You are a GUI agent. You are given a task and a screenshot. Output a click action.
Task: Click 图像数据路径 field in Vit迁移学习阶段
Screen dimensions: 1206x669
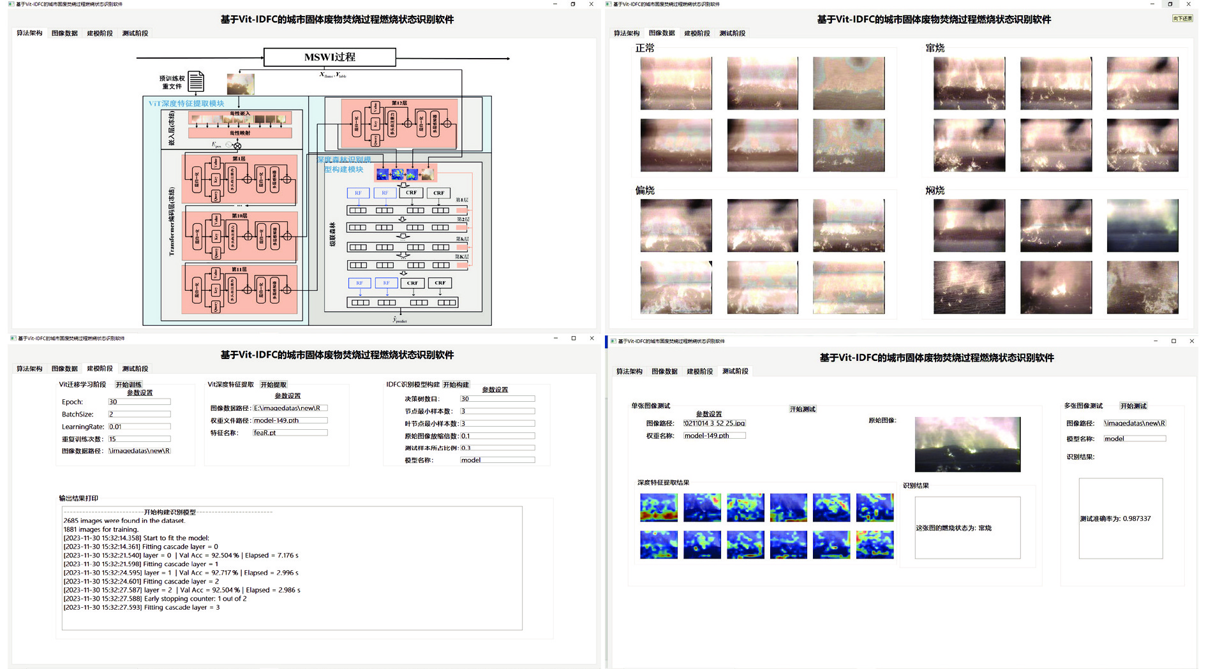coord(139,451)
